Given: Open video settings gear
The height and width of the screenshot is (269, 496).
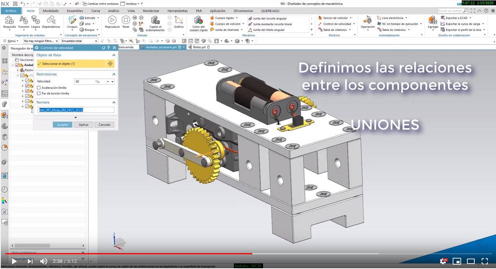Looking at the screenshot, I should [x=443, y=261].
